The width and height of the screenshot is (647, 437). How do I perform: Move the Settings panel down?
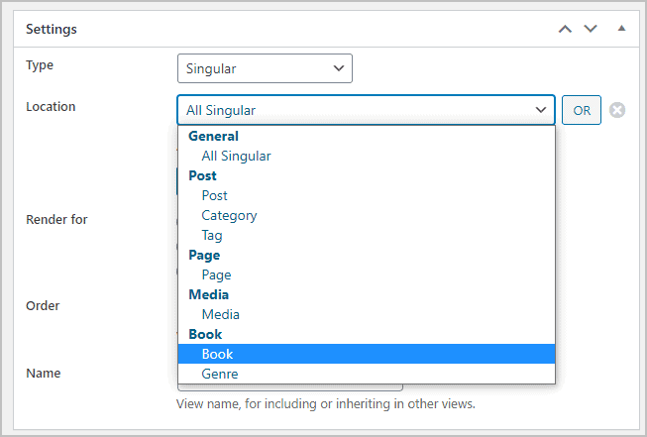coord(591,29)
